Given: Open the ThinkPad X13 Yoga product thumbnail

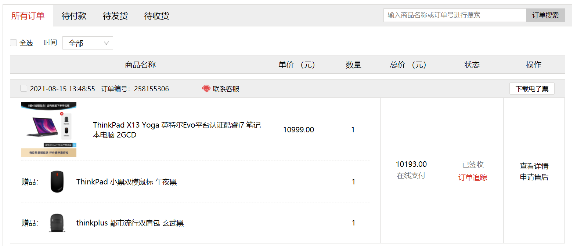Looking at the screenshot, I should (x=49, y=129).
